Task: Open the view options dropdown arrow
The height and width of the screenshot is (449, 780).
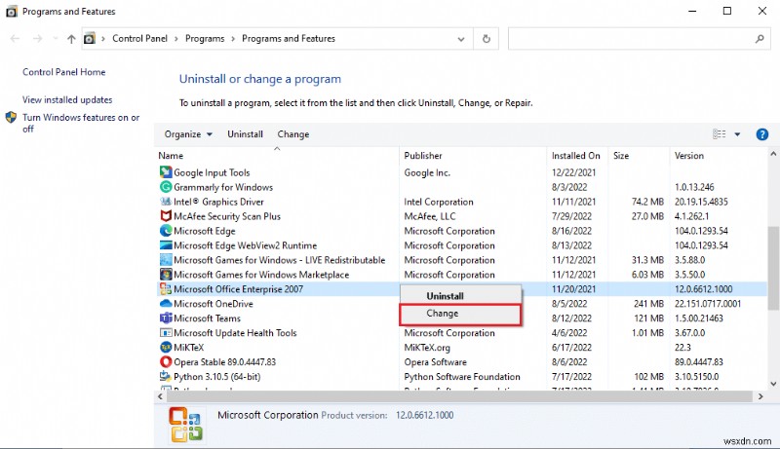Action: point(737,134)
